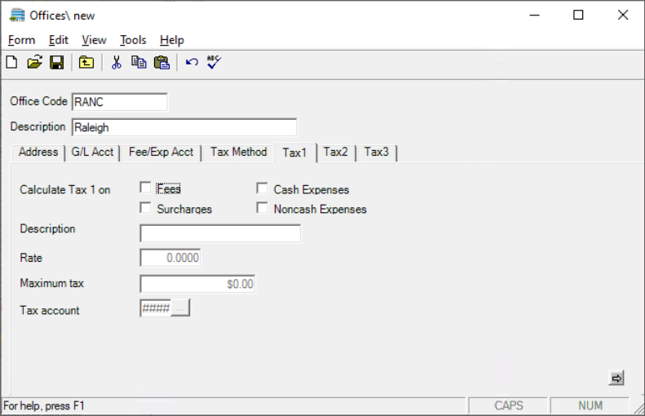Check the Cash Expenses option

tap(263, 188)
